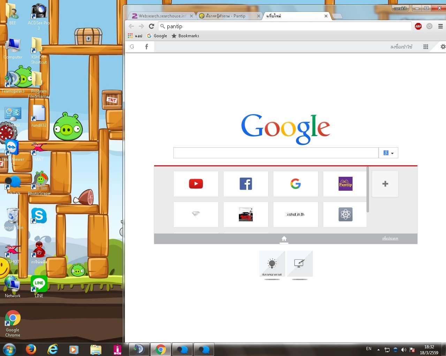This screenshot has width=446, height=356.
Task: Click the EN language indicator
Action: (x=369, y=349)
